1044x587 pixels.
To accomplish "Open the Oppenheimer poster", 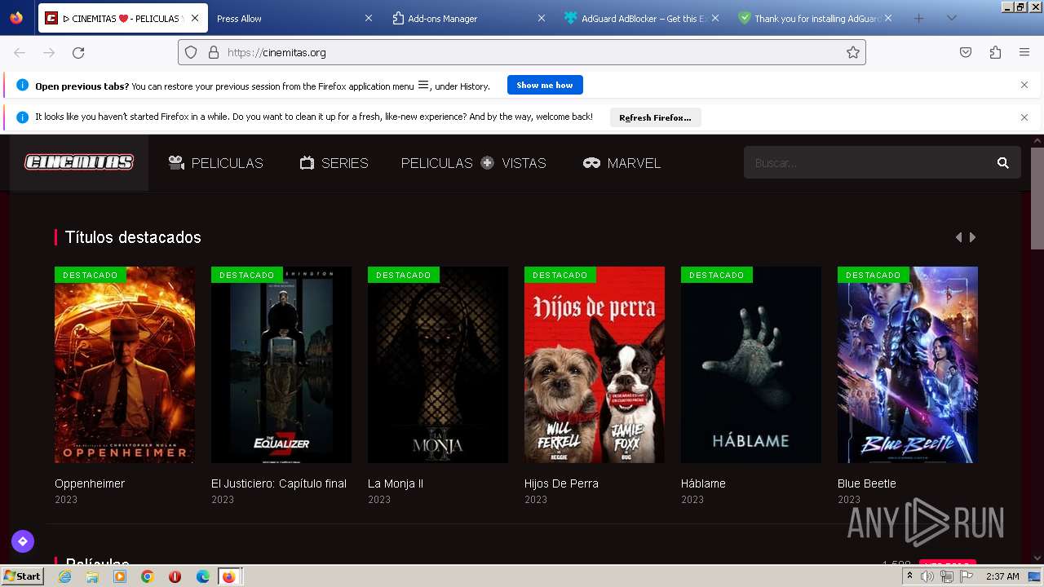I will (125, 365).
